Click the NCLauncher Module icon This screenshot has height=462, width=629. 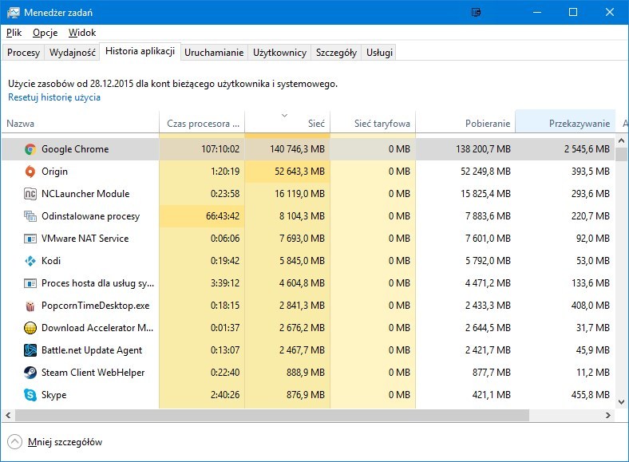[30, 194]
